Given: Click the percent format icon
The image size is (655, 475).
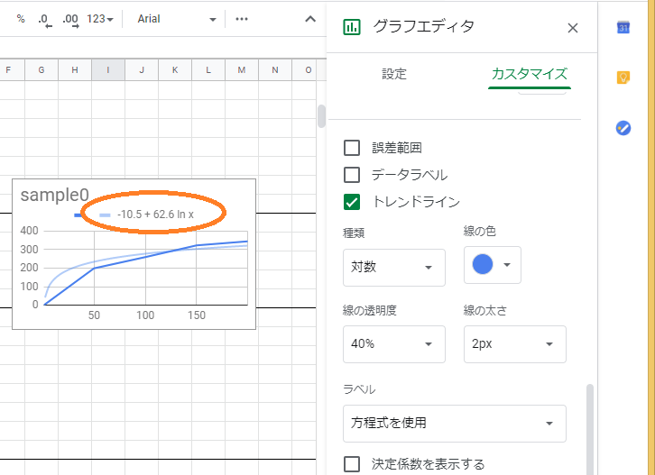Looking at the screenshot, I should (21, 19).
